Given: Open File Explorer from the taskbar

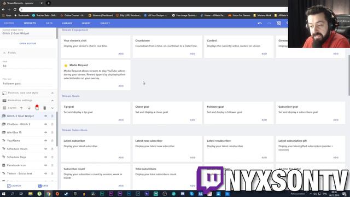Looking at the screenshot, I should 31,194.
